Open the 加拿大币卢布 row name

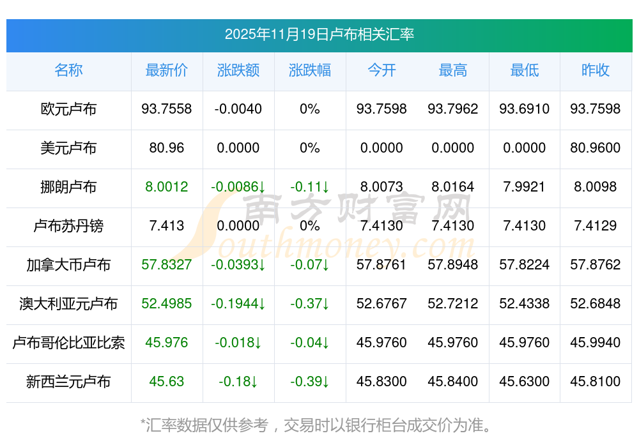tap(68, 265)
